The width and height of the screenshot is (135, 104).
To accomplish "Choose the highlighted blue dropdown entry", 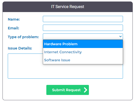I will [83, 44].
